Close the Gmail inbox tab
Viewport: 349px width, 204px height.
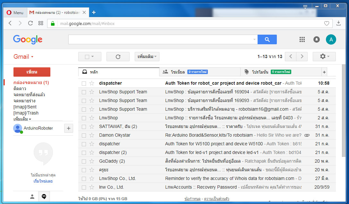(x=84, y=13)
